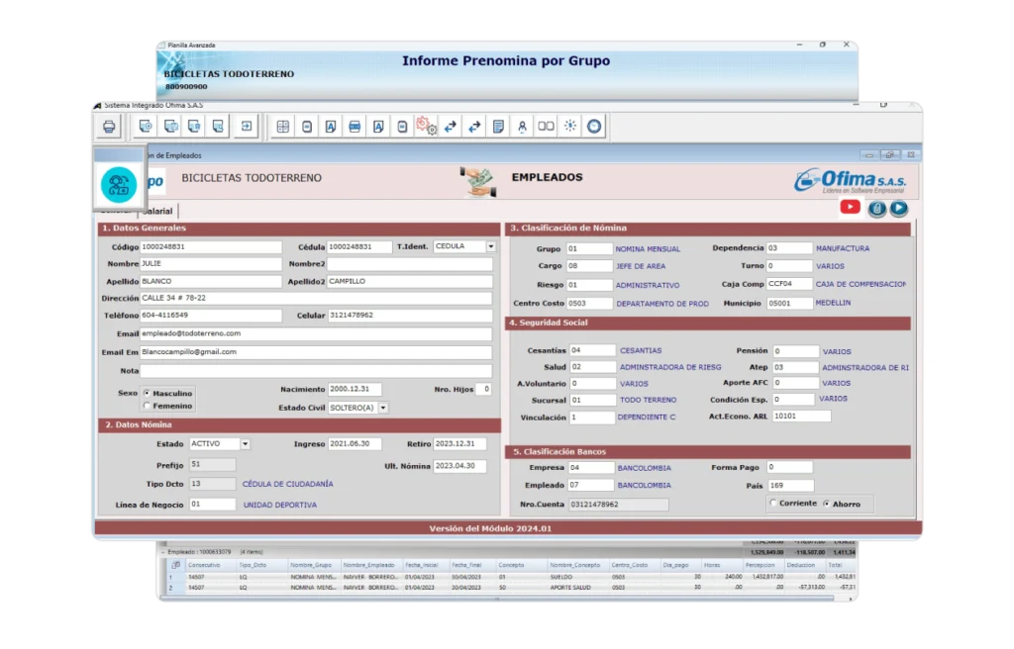
Task: Open the grid table toolbar icon
Action: click(283, 127)
